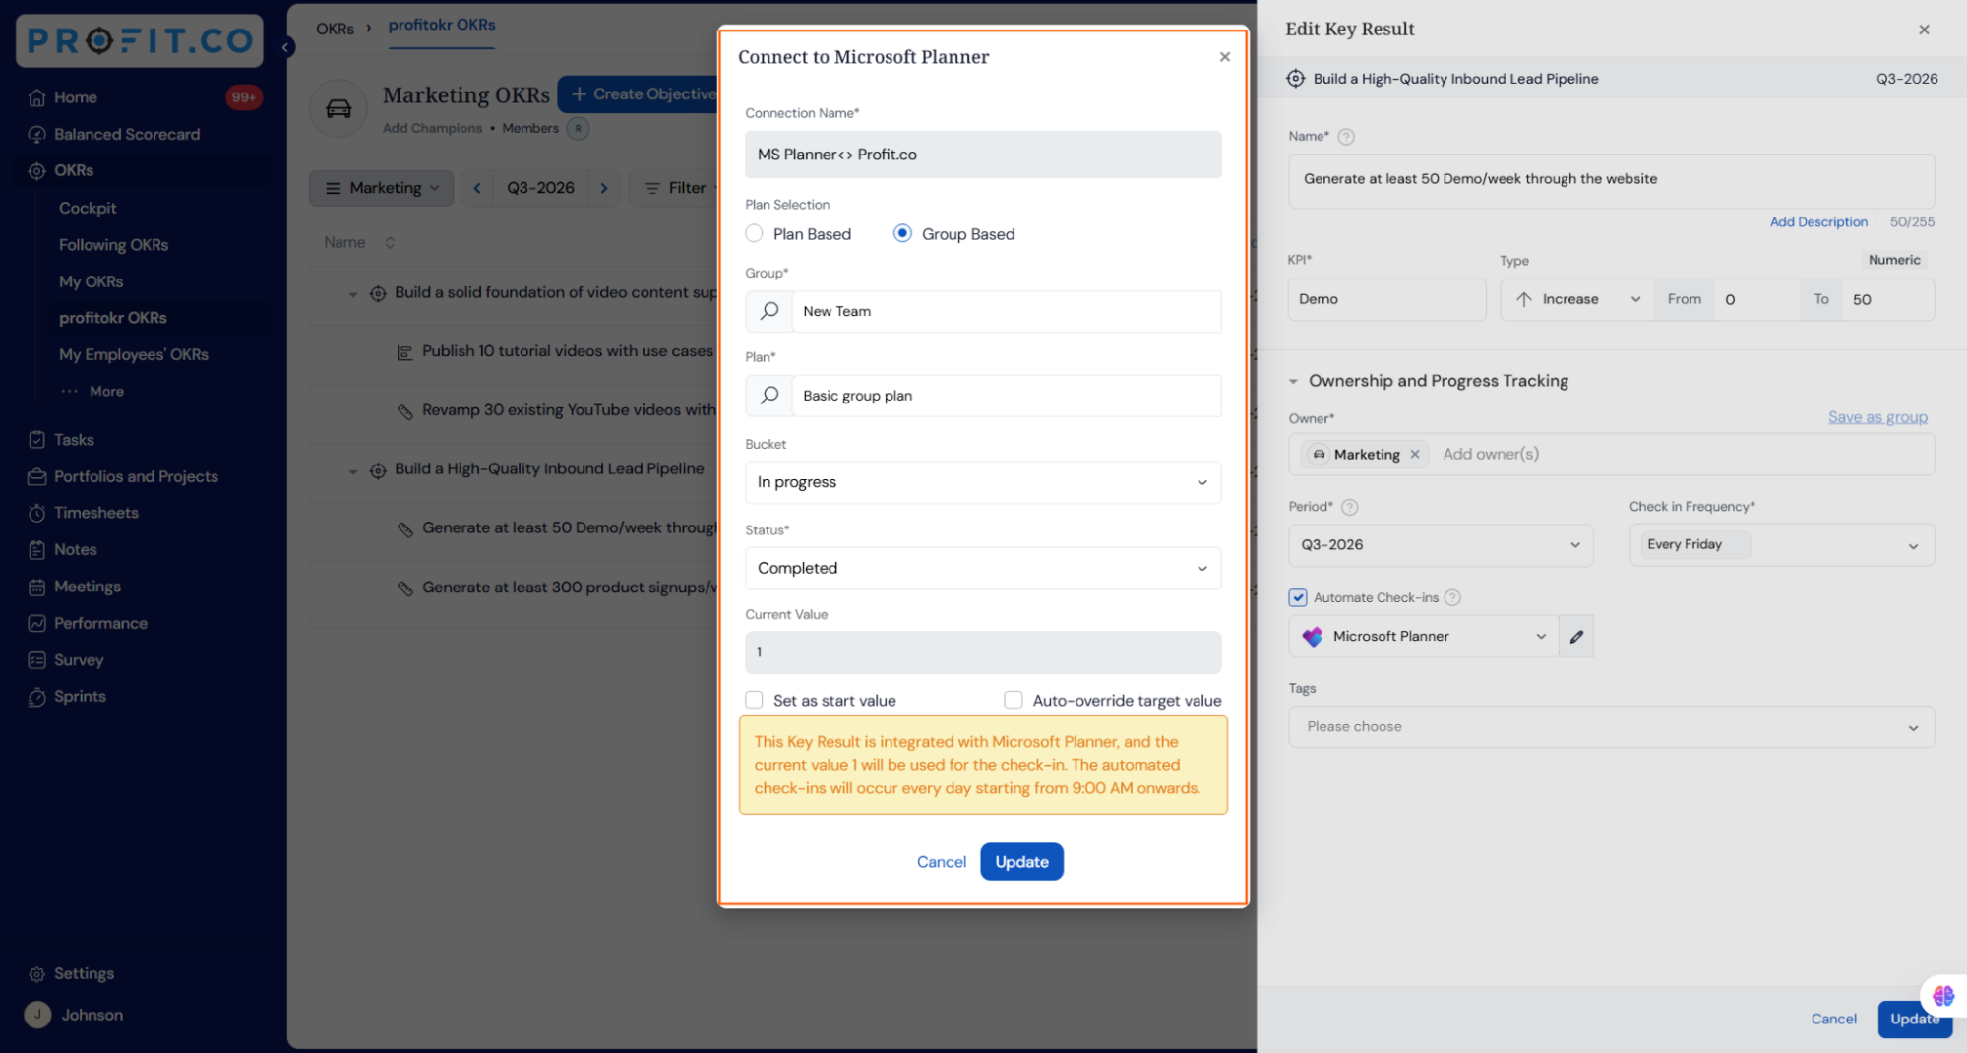
Task: Click the Profit.co logo
Action: pos(140,40)
